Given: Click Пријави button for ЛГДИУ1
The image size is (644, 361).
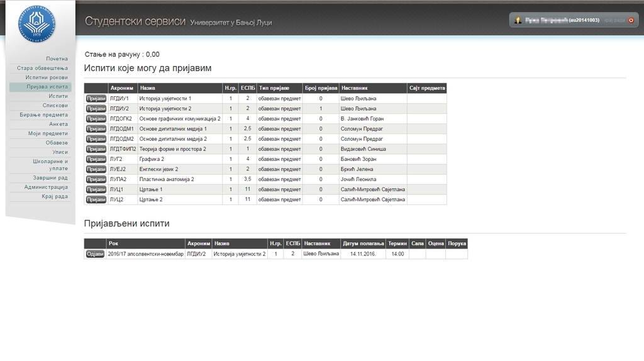Looking at the screenshot, I should point(96,99).
